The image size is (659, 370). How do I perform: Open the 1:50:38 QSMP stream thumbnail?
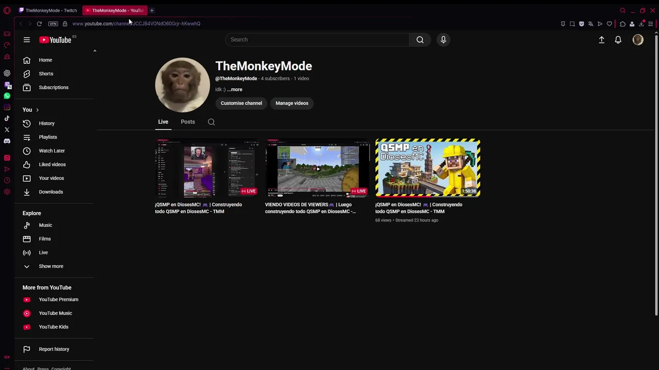coord(428,168)
